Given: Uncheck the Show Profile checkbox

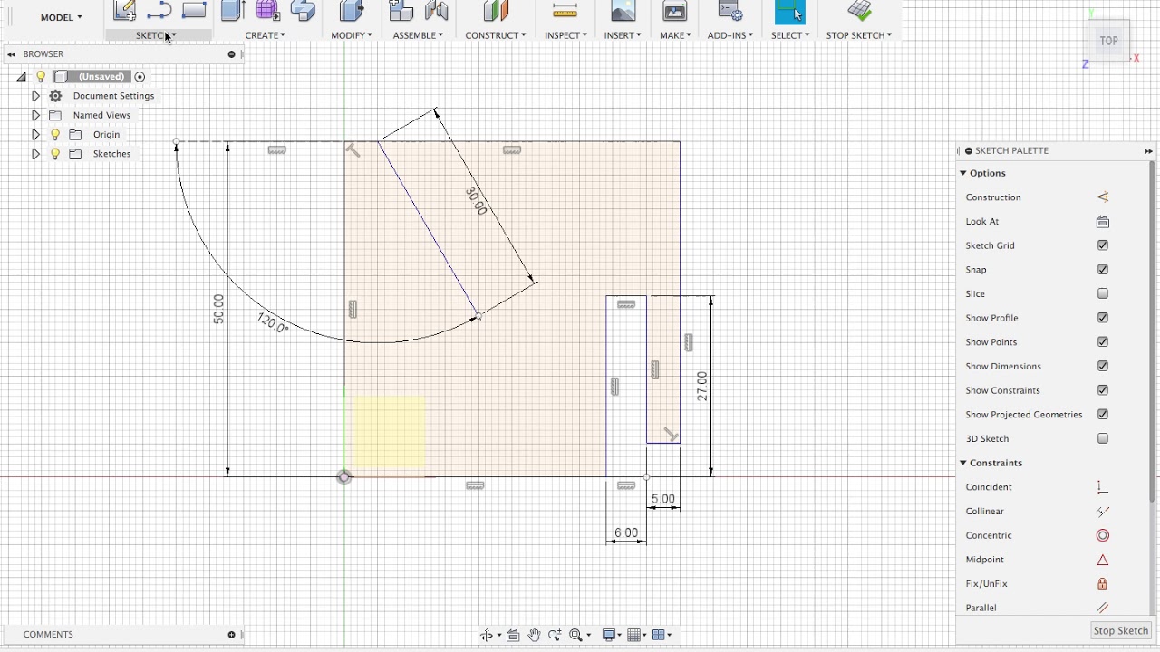Looking at the screenshot, I should [x=1103, y=318].
